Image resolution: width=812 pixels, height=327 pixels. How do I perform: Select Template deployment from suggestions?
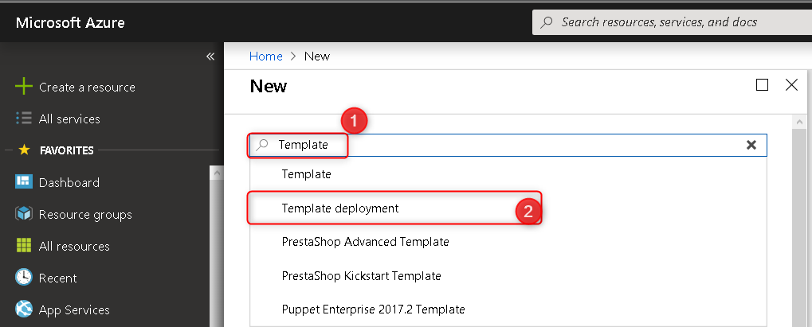340,208
